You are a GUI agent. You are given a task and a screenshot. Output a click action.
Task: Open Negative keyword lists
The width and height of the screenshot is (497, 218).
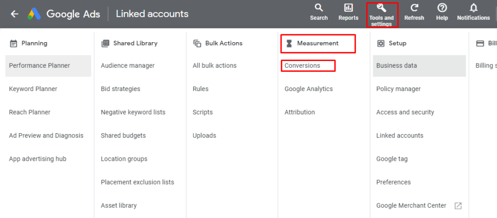(x=133, y=112)
